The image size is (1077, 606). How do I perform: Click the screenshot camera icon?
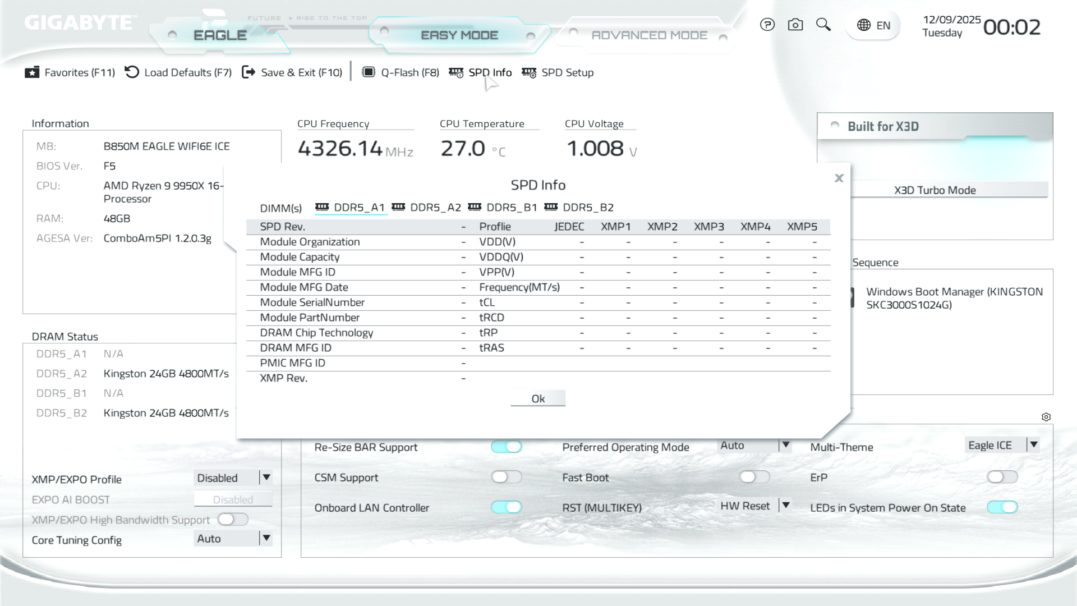click(795, 25)
